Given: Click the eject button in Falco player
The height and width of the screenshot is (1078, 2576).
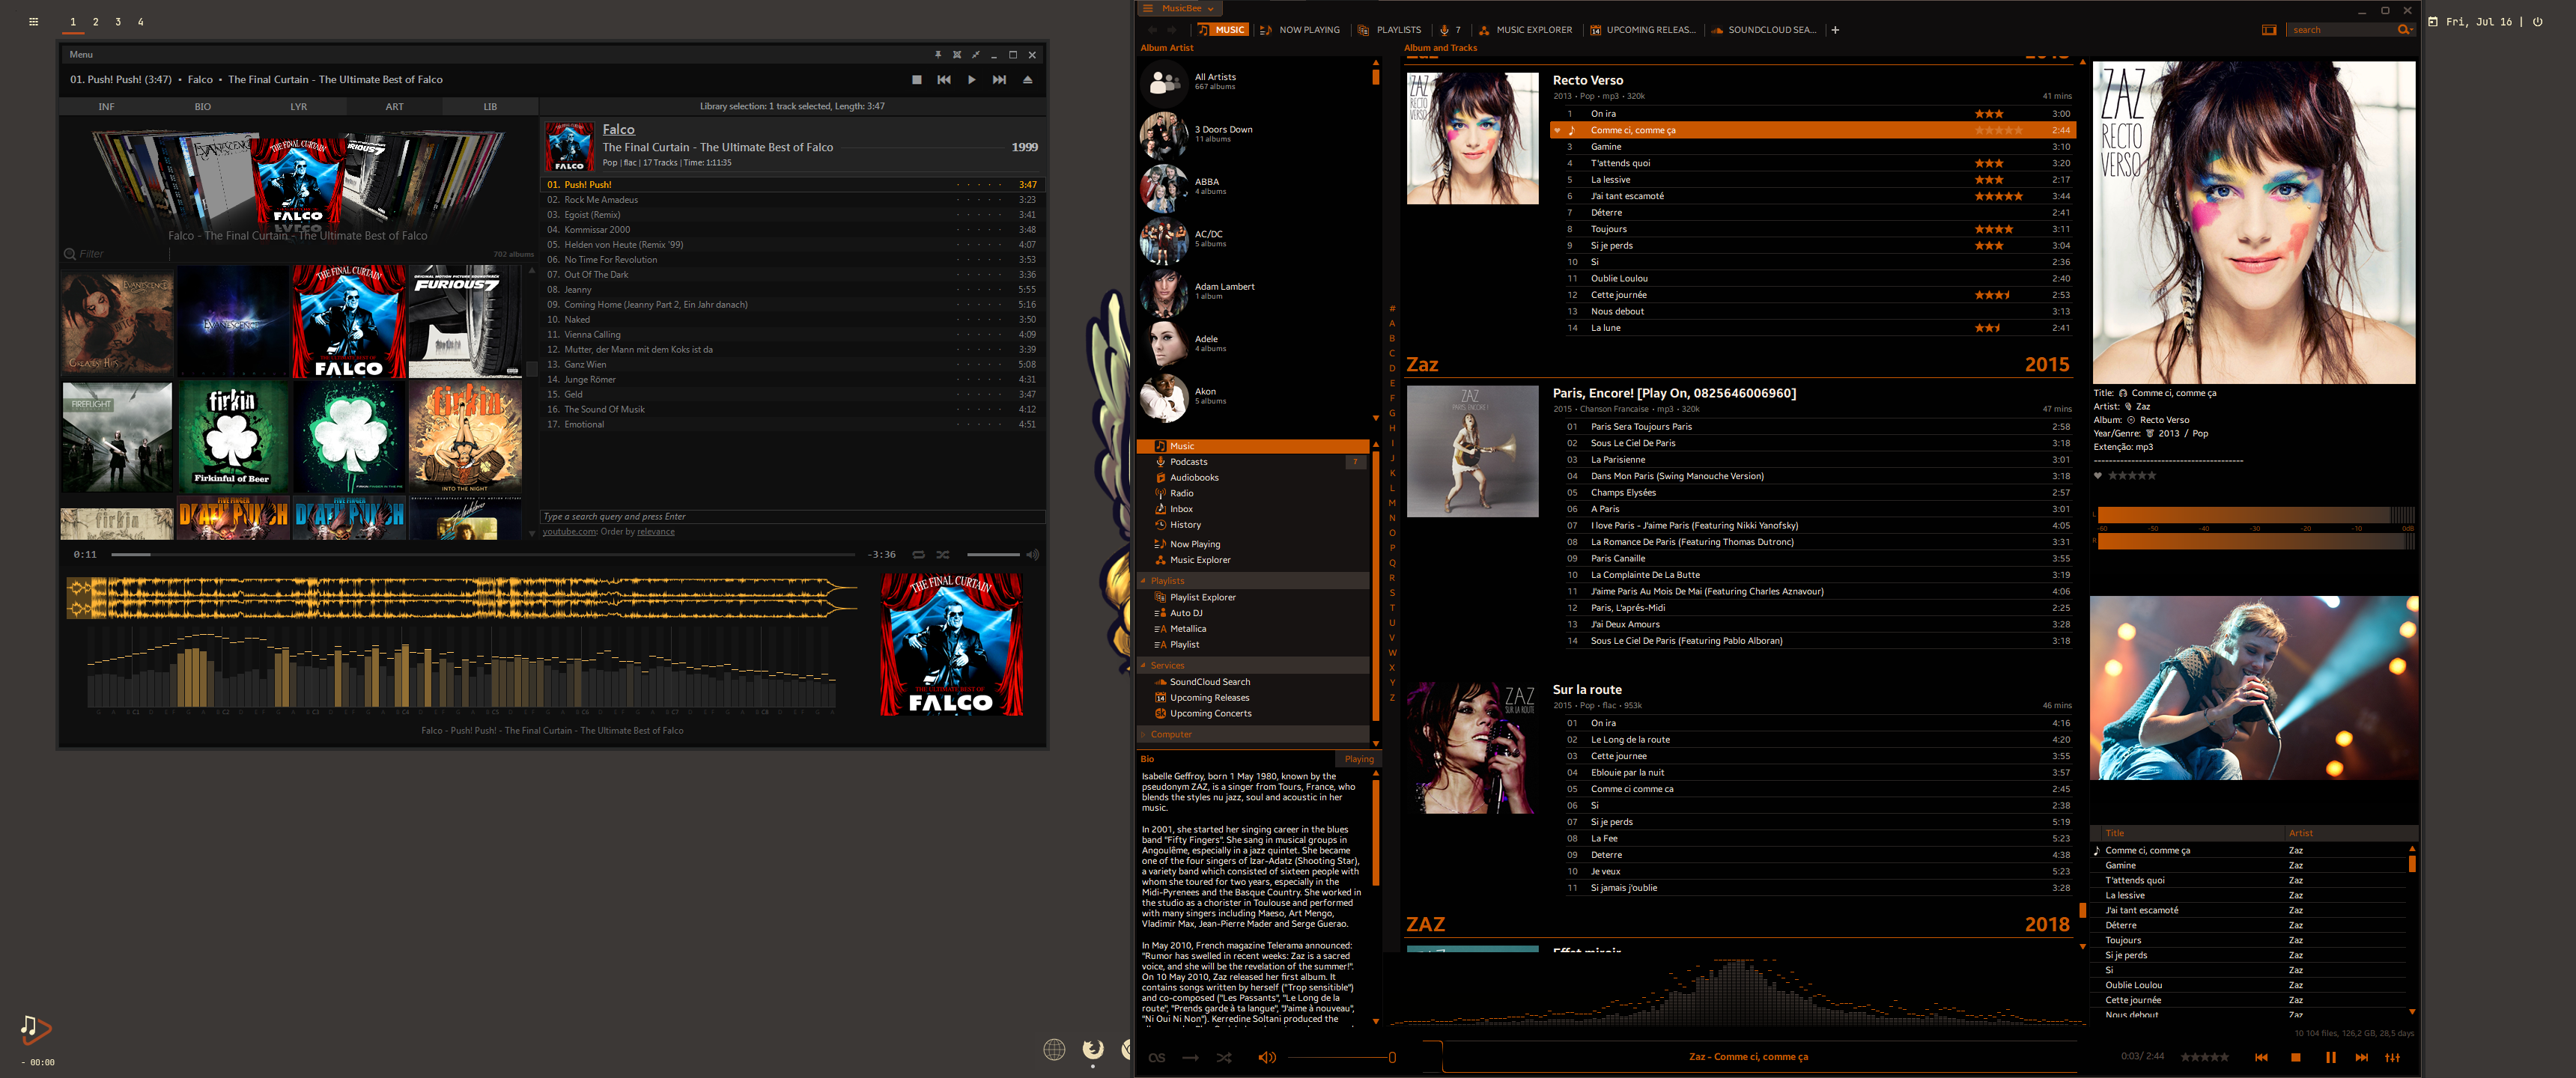Looking at the screenshot, I should pos(1027,80).
